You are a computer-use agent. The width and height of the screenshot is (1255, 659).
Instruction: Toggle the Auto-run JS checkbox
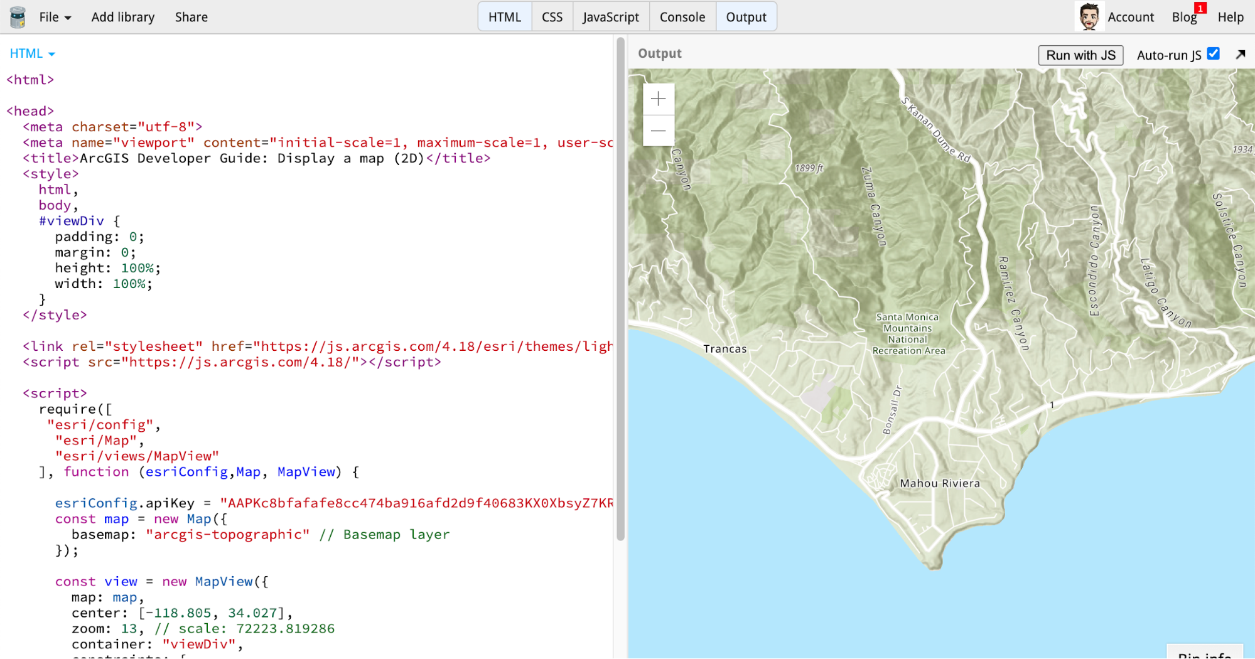click(x=1214, y=54)
